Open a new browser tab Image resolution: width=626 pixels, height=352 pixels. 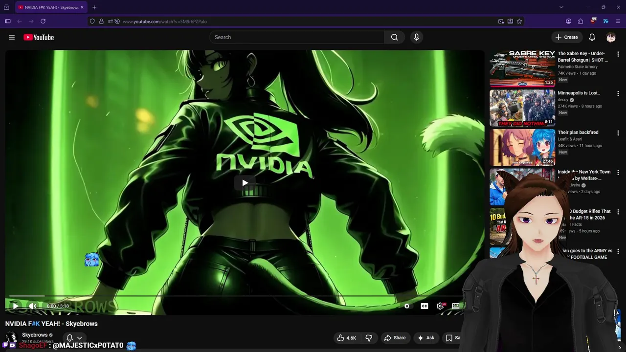point(94,7)
